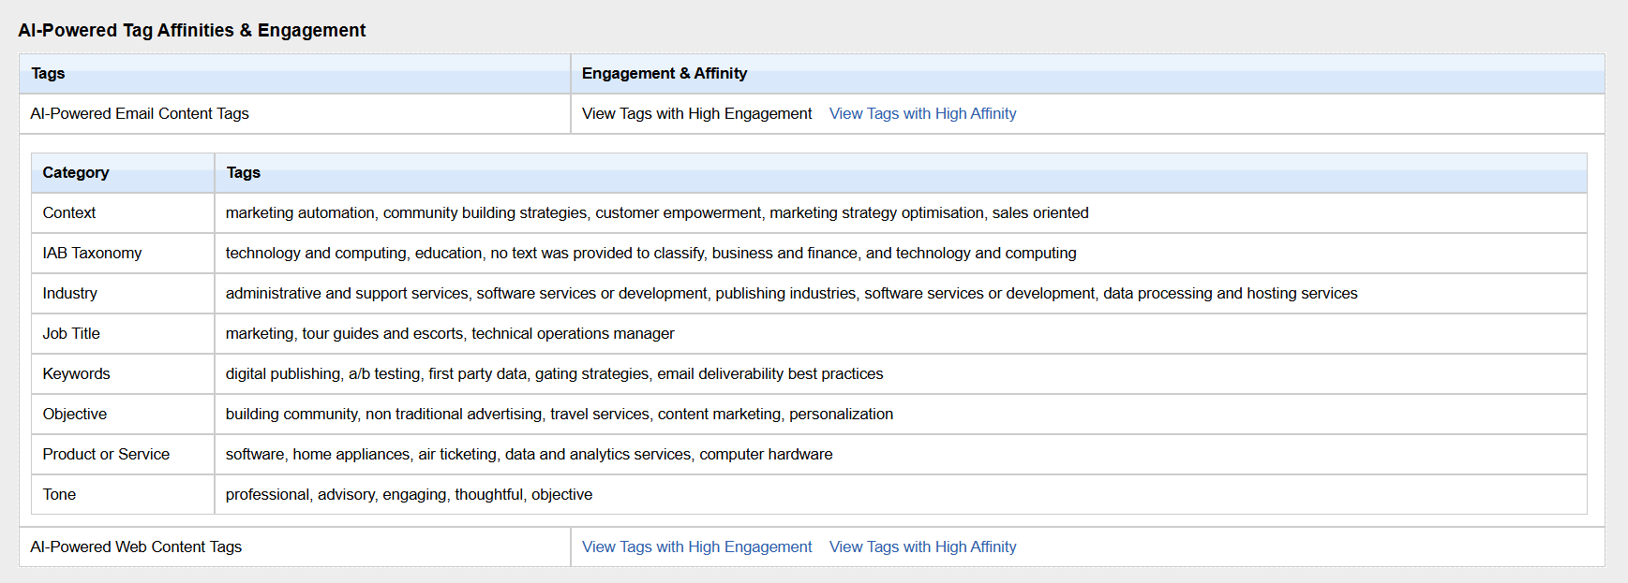
Task: Open View Tags with High Affinity for Email Content
Action: point(922,113)
